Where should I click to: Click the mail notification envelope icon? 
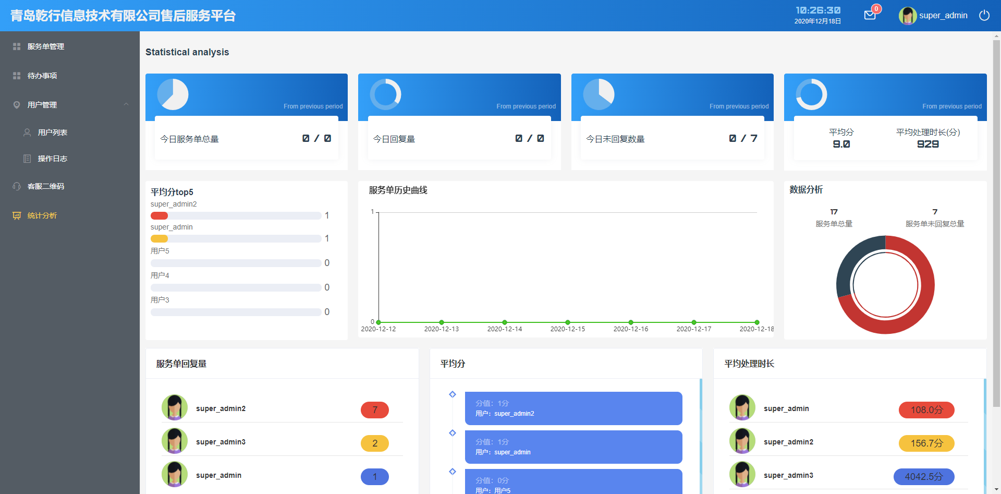click(870, 15)
